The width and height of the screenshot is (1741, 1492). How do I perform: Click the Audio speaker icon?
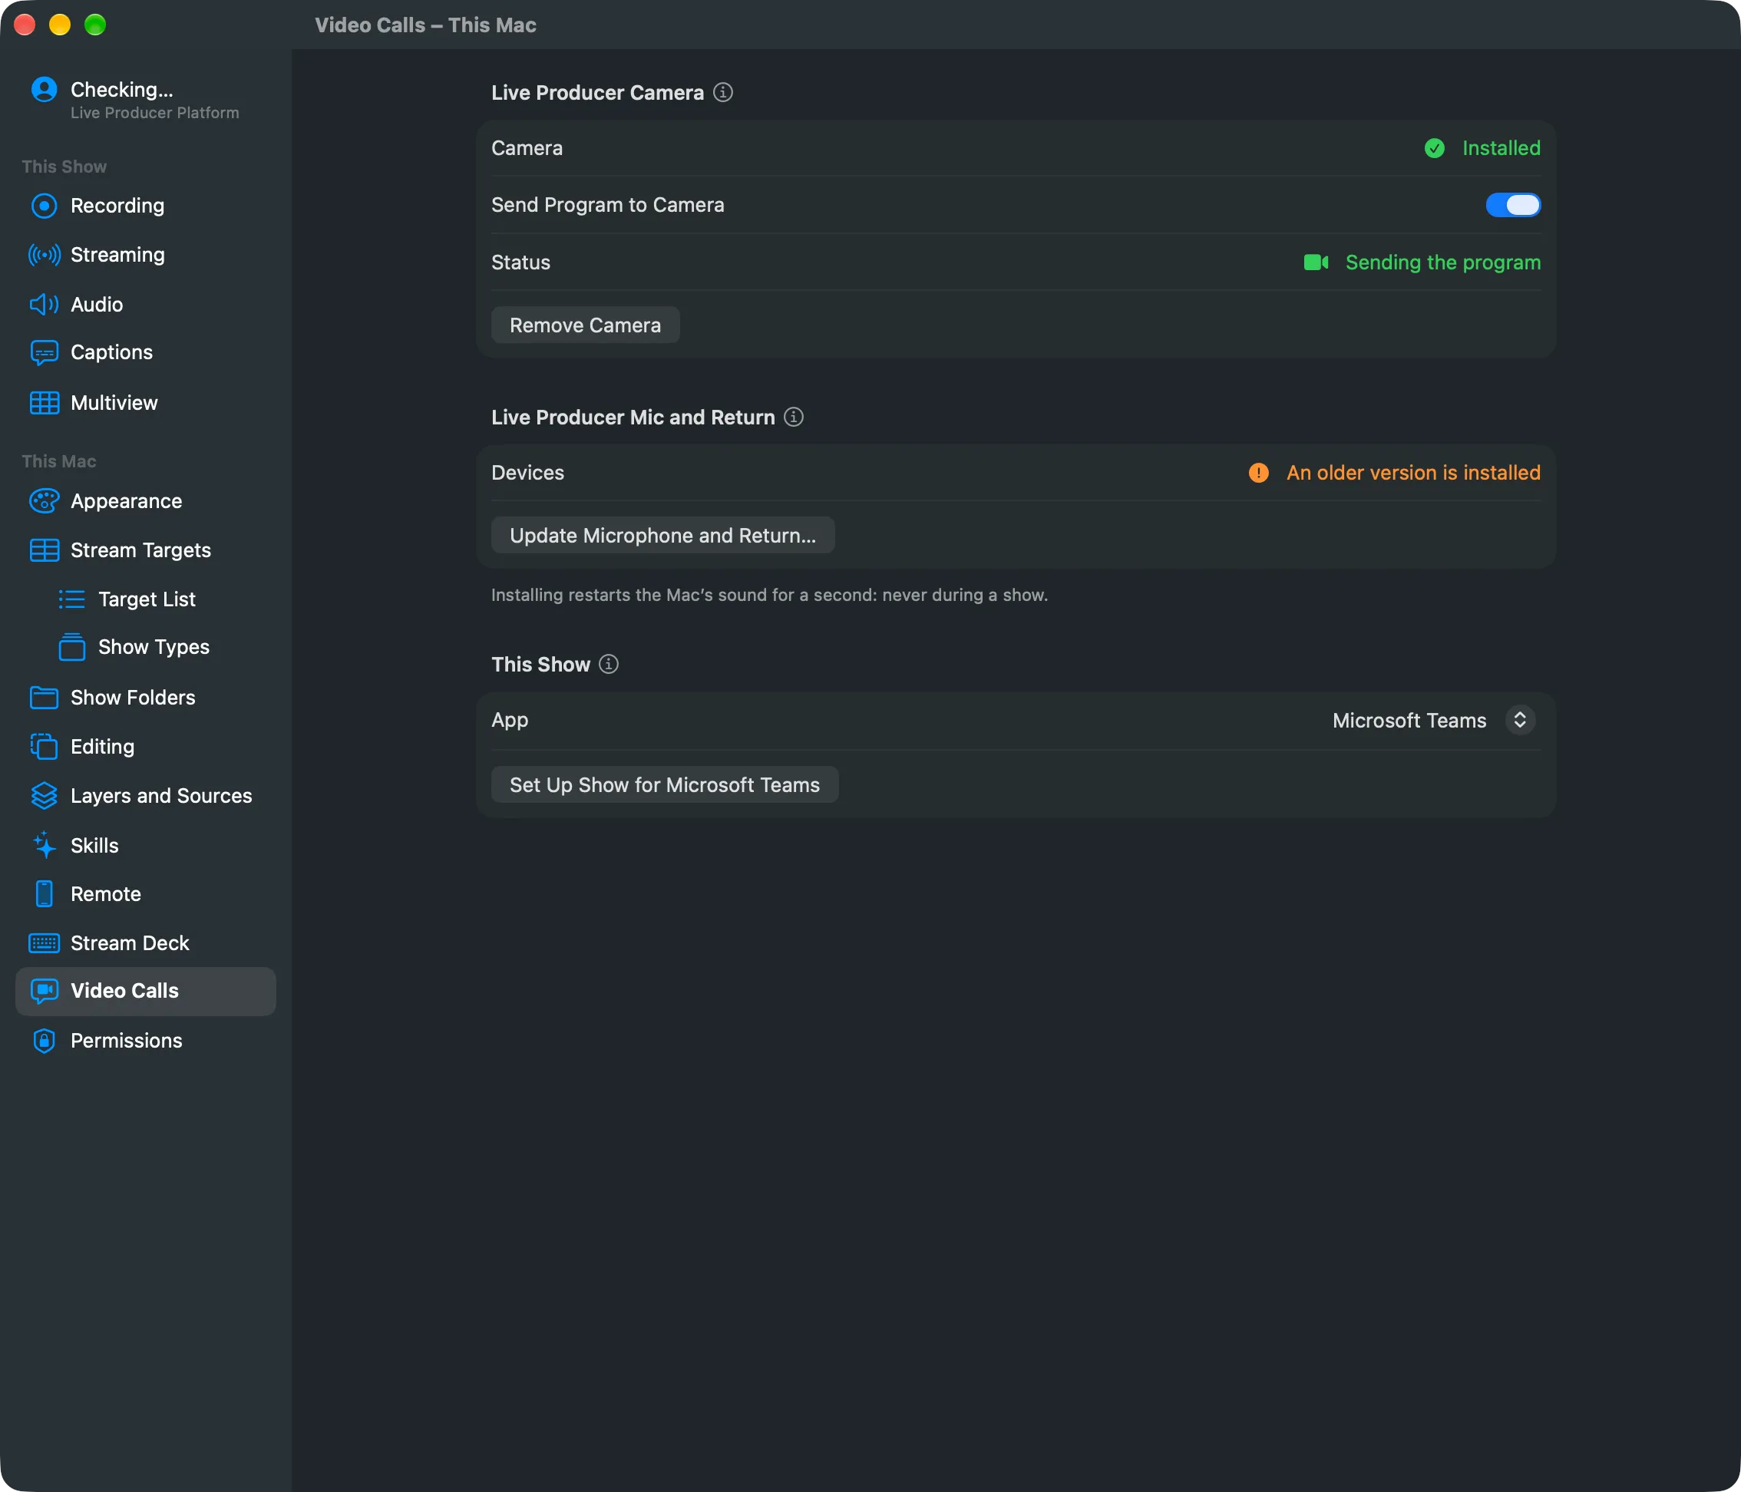point(44,304)
